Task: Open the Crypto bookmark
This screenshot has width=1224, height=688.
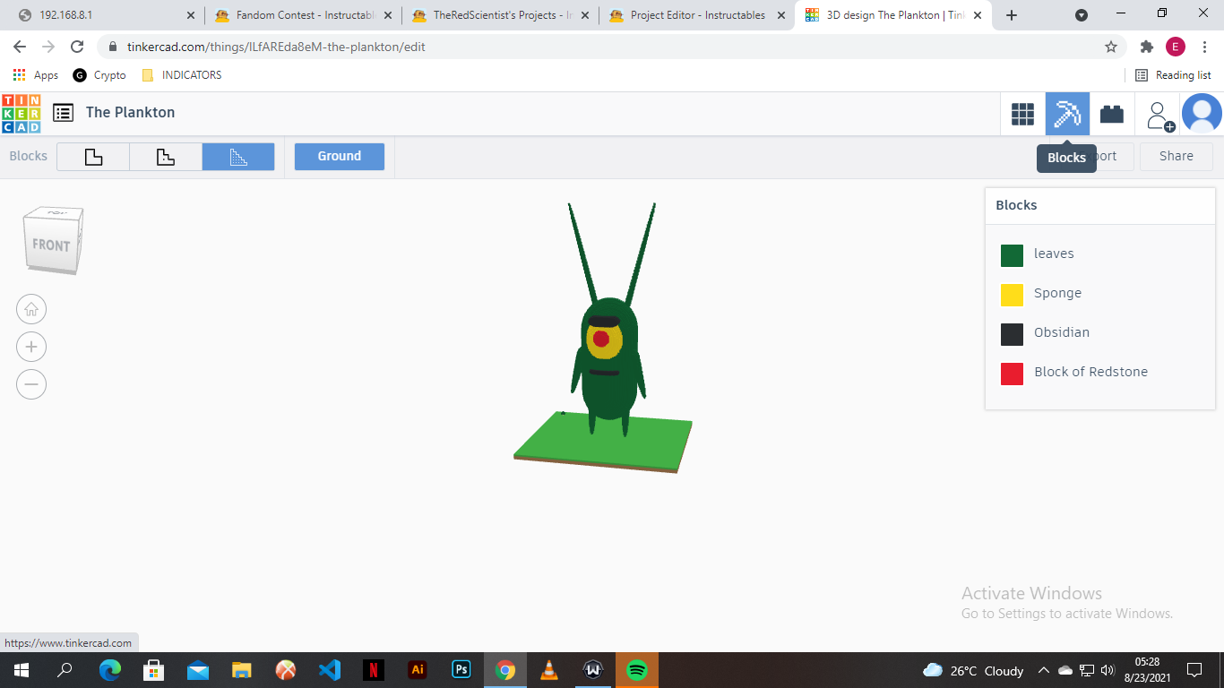Action: tap(99, 75)
